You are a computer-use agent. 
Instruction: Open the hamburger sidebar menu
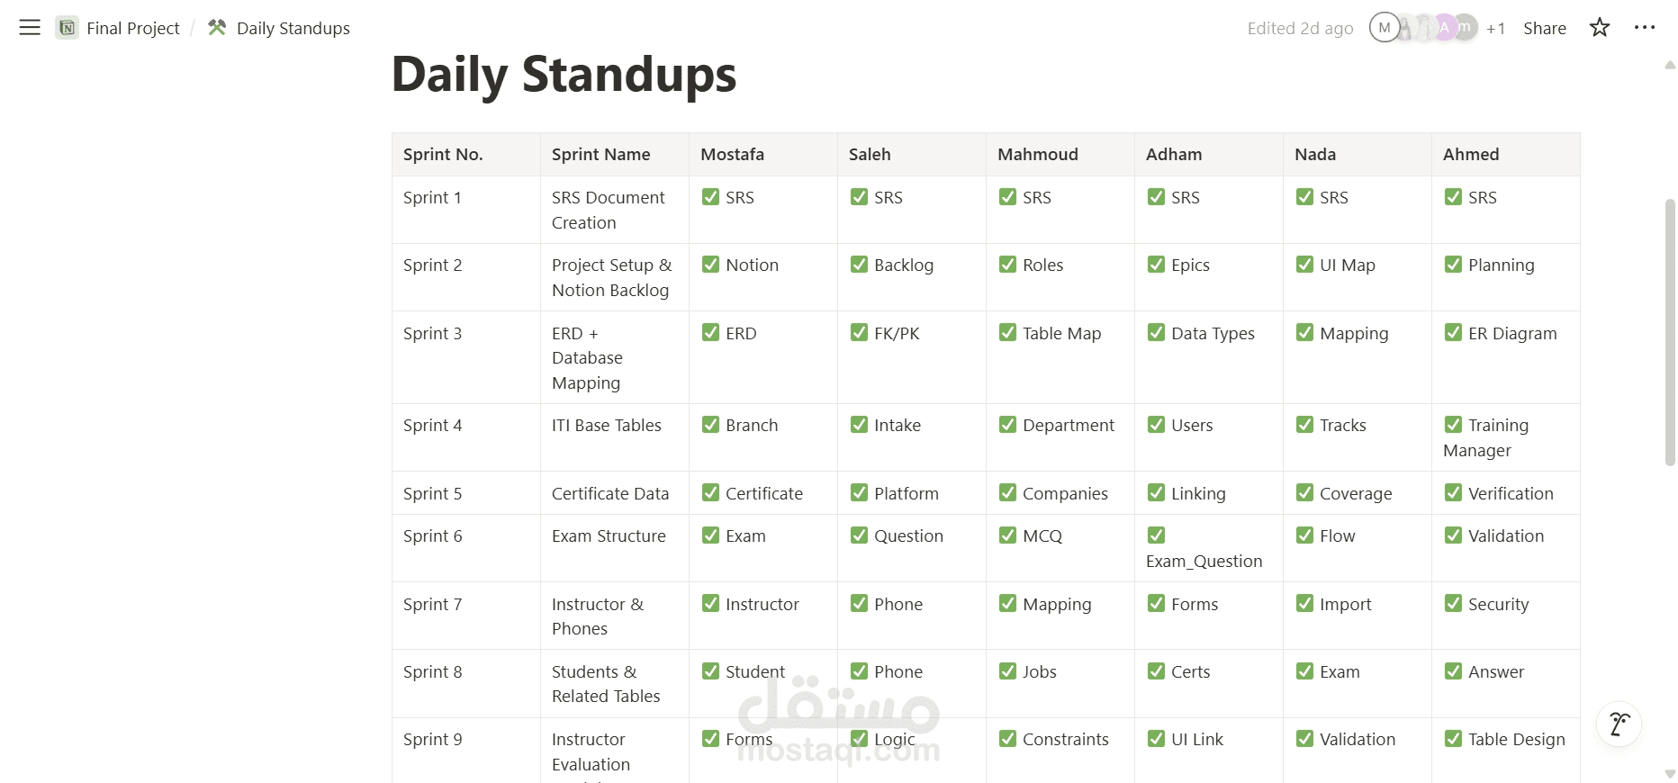30,28
